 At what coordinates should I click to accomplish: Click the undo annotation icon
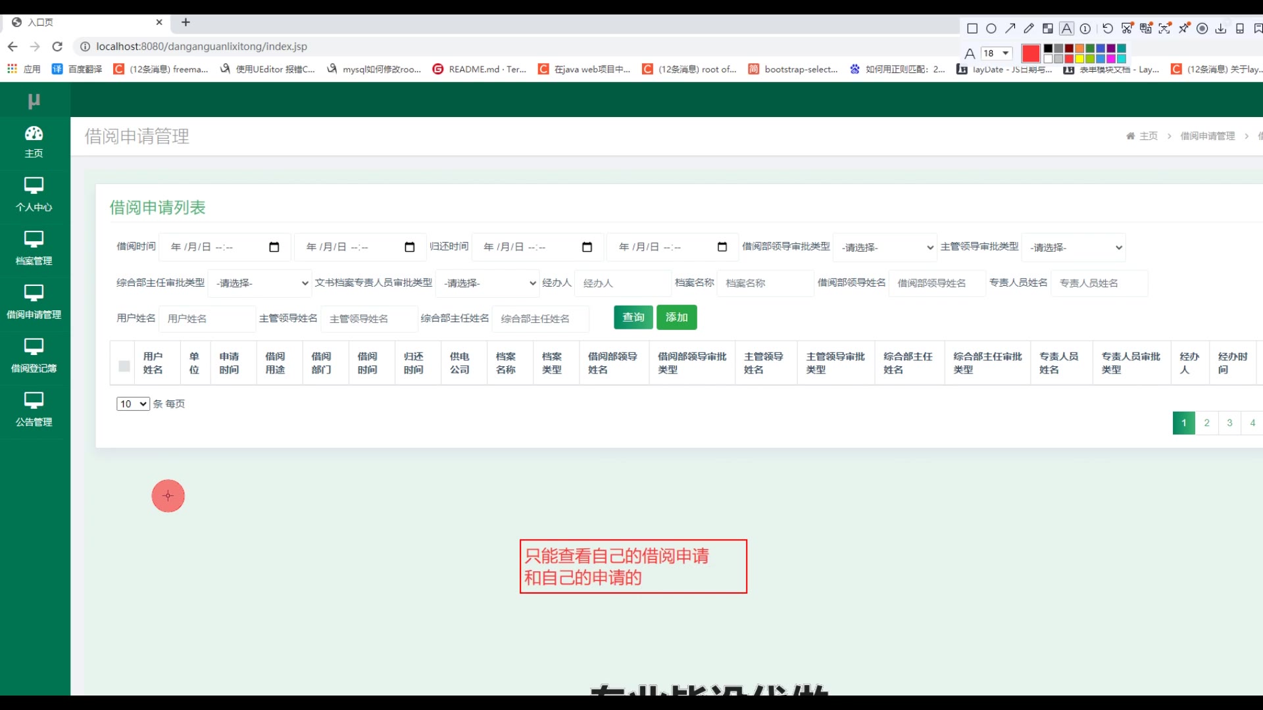(1108, 28)
